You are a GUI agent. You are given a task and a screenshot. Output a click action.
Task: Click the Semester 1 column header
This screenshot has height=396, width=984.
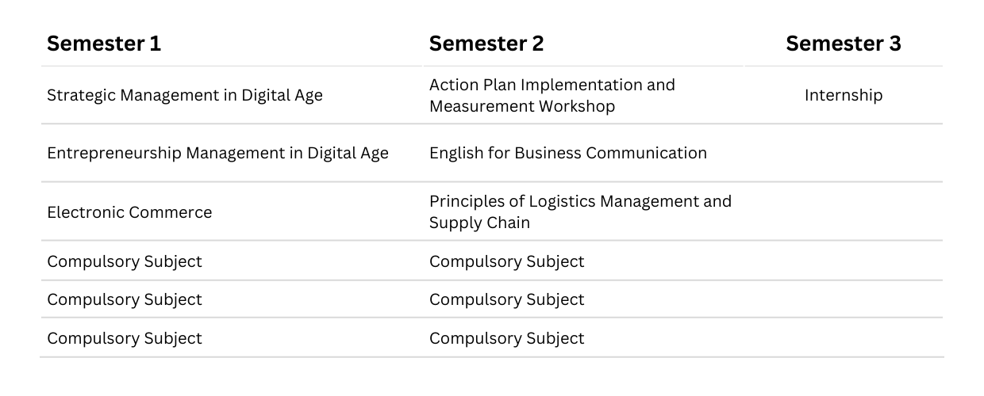pyautogui.click(x=104, y=44)
